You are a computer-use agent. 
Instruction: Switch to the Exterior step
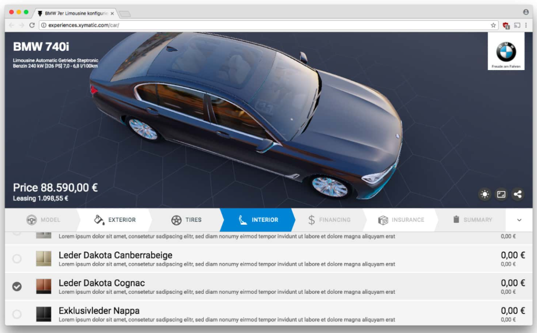[115, 220]
